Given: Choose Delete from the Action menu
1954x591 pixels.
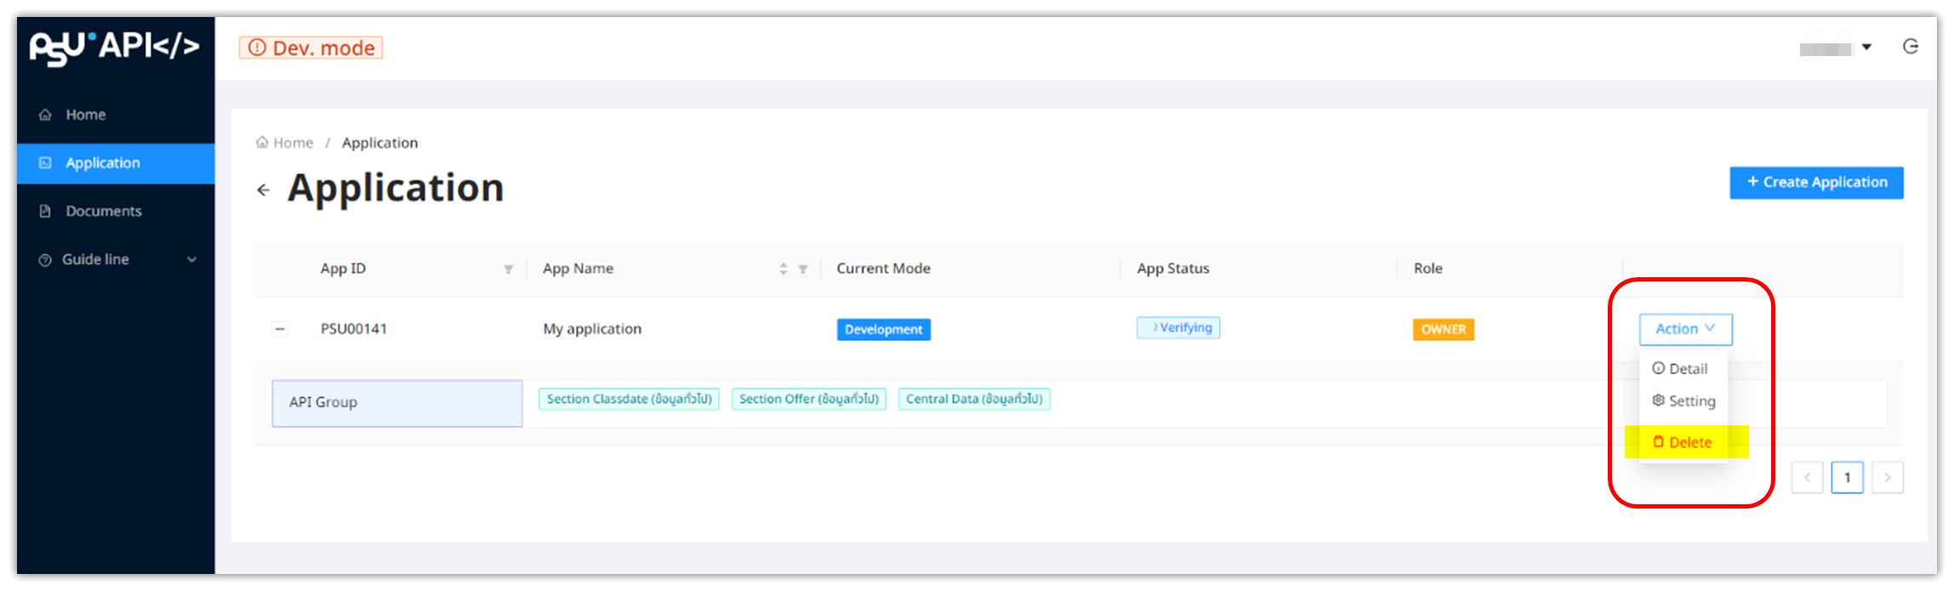Looking at the screenshot, I should [x=1682, y=442].
